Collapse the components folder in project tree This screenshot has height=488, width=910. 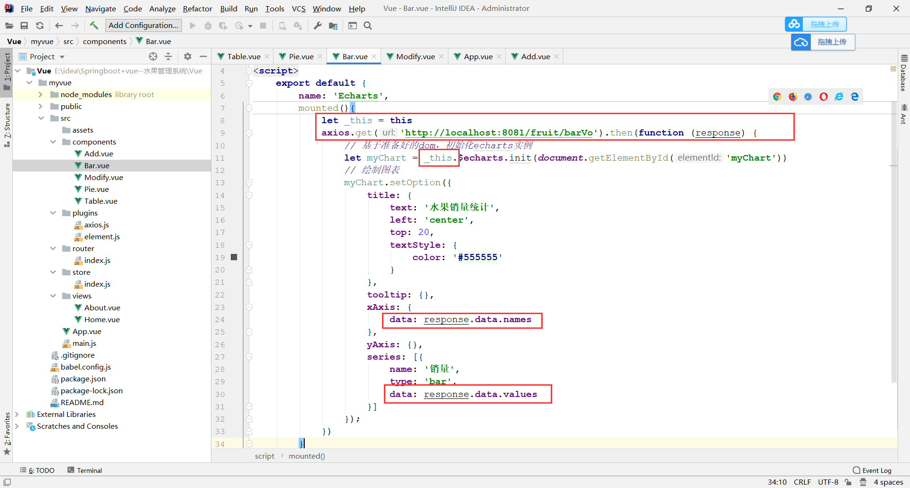click(x=53, y=142)
